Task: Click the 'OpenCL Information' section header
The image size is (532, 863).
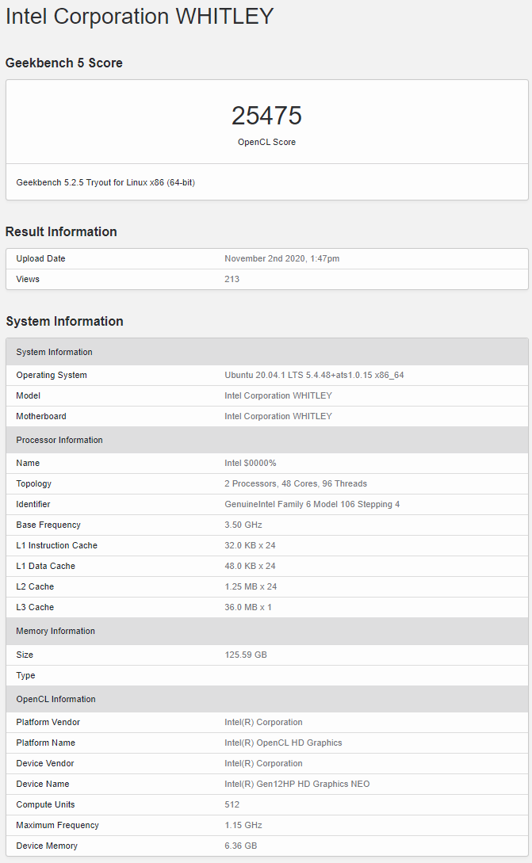Action: pyautogui.click(x=267, y=699)
